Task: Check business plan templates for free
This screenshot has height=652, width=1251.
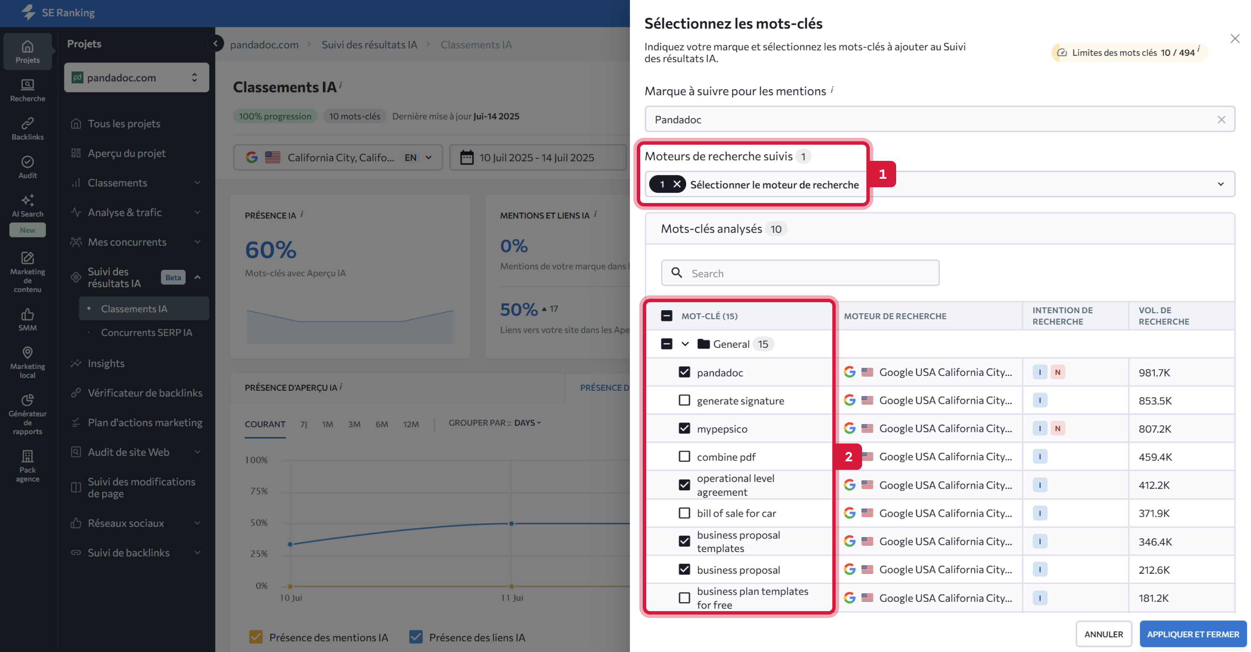Action: (684, 598)
